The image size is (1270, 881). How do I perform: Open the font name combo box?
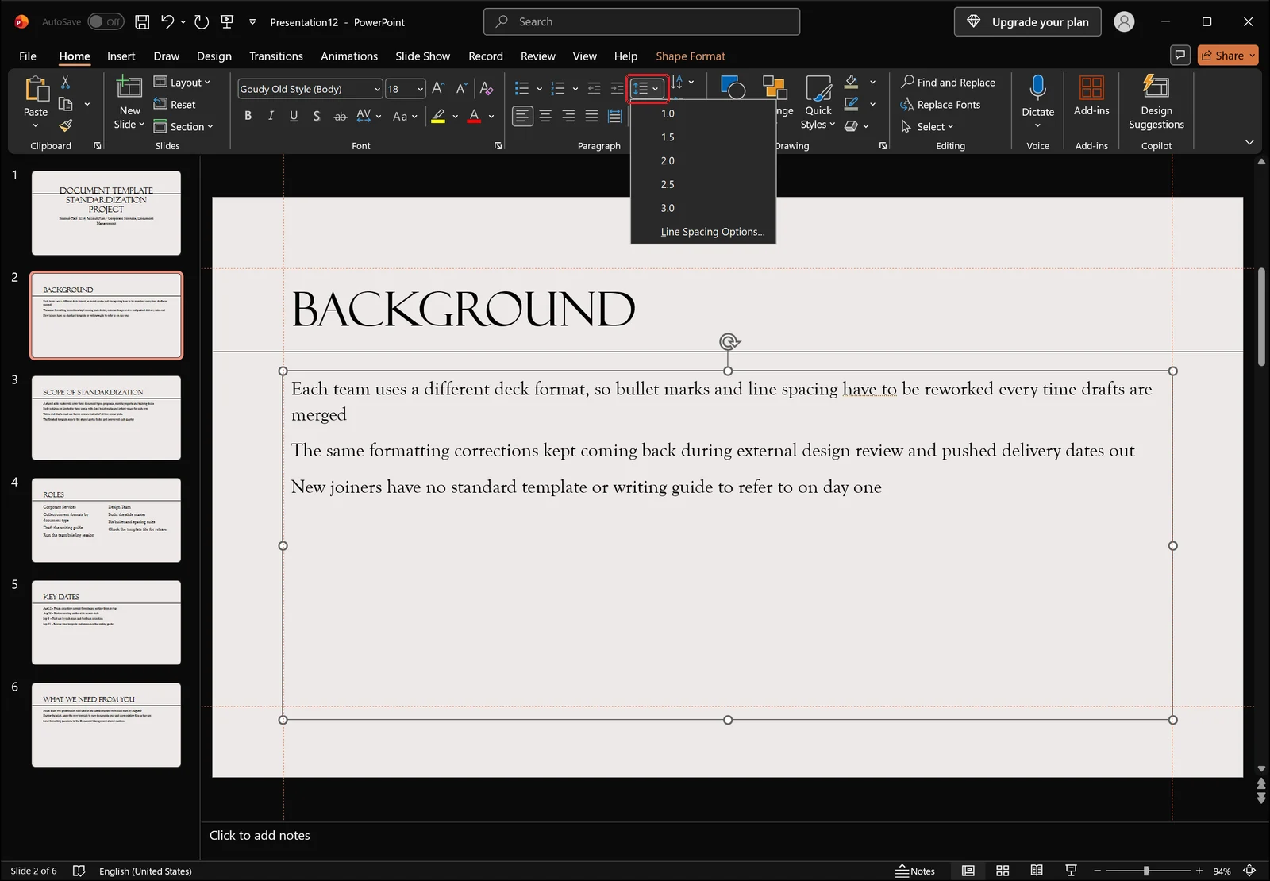(x=310, y=89)
